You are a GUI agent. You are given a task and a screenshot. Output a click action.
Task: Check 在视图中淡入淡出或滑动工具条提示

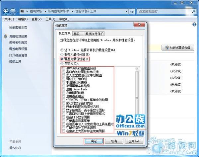(63, 124)
